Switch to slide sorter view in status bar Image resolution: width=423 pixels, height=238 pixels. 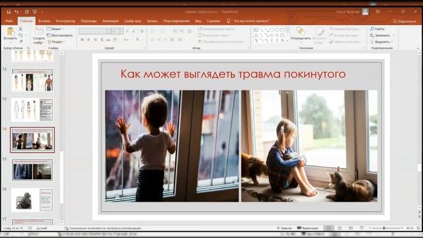340,228
